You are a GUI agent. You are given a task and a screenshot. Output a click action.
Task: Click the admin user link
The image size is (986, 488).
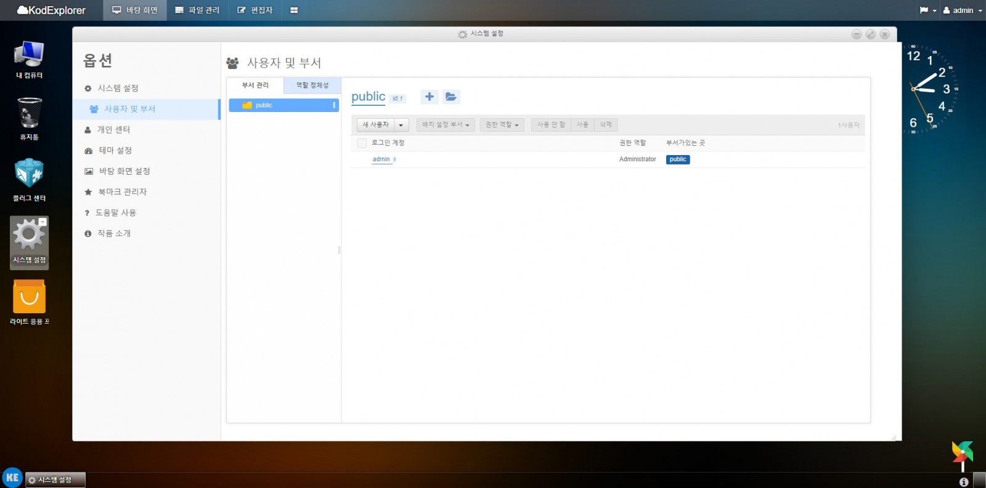pos(381,159)
